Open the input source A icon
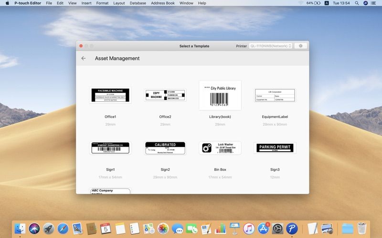 327,3
